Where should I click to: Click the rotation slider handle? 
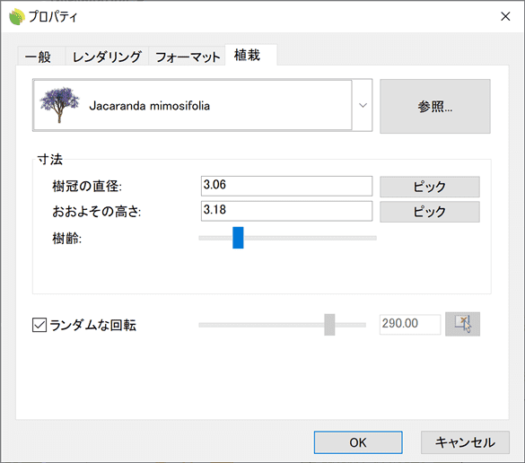(329, 325)
